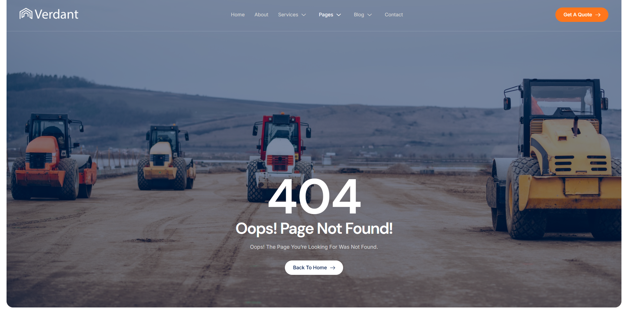Click the arrow icon in Back To Home
The width and height of the screenshot is (628, 314).
[333, 268]
